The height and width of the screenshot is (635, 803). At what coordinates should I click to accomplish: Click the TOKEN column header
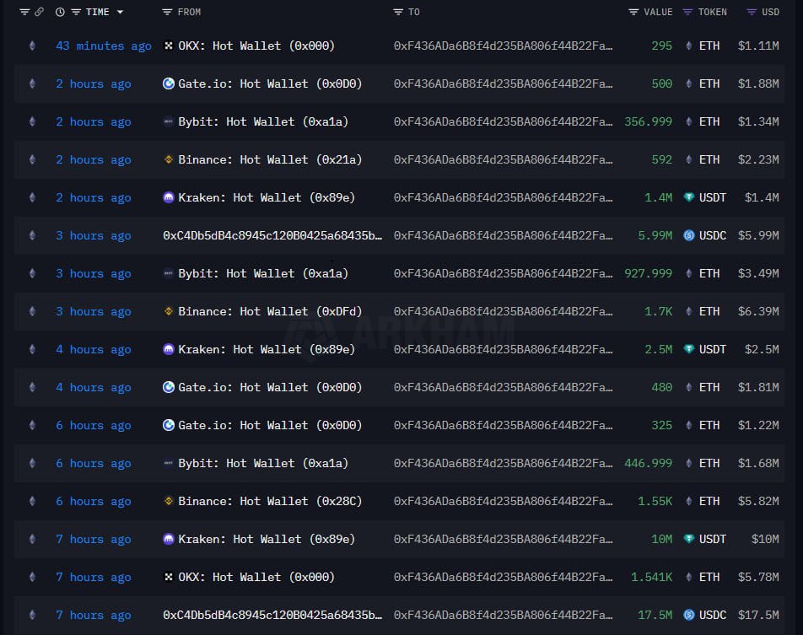pos(713,12)
